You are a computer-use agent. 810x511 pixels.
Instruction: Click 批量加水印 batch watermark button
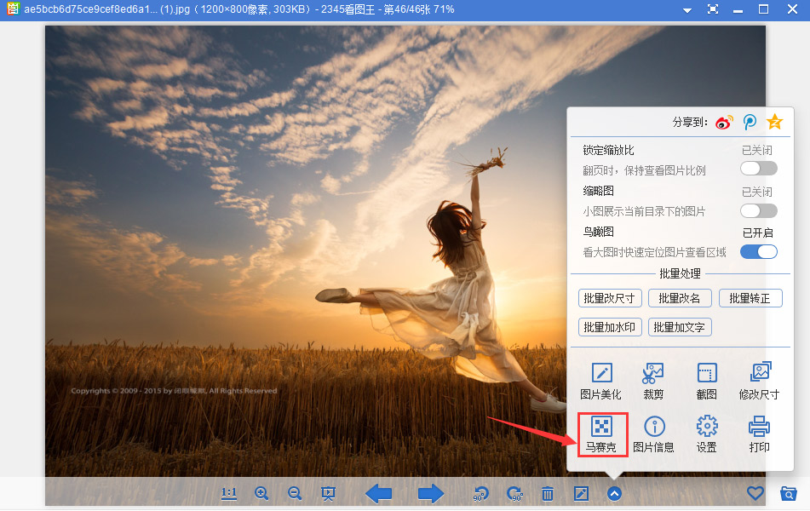(x=609, y=327)
